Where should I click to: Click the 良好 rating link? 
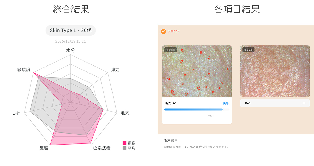click(x=226, y=103)
